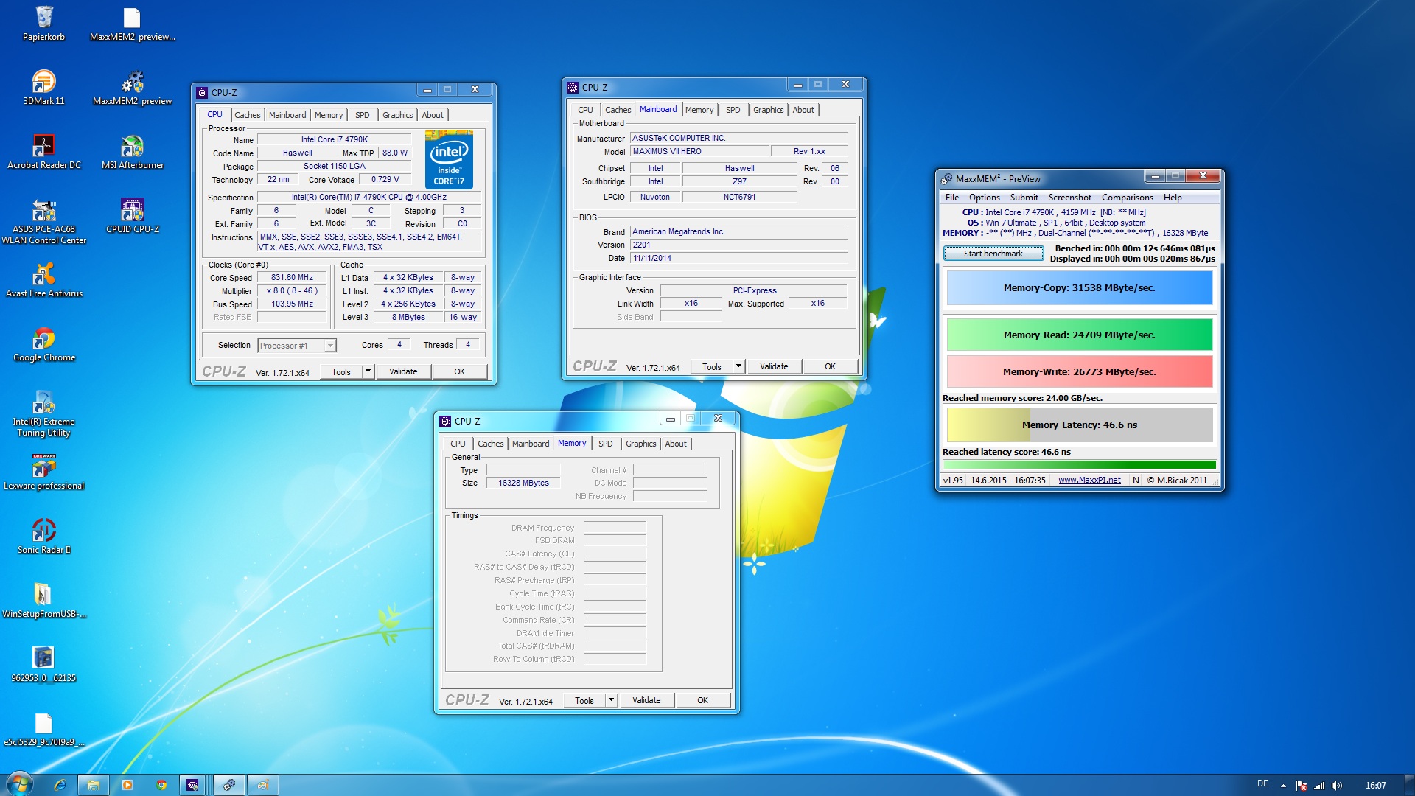This screenshot has width=1415, height=796.
Task: Launch Lexware professional desktop icon
Action: tap(43, 472)
